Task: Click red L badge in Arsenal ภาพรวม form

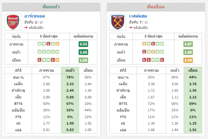Action: pos(48,44)
